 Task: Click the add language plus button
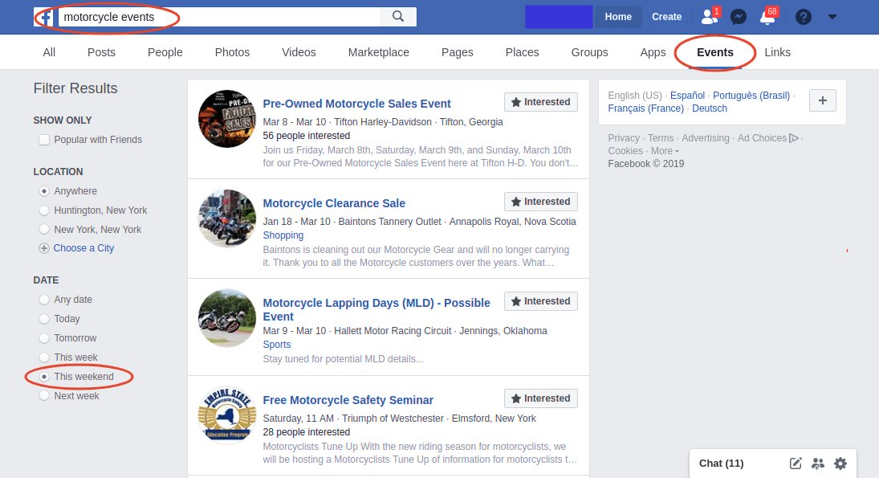click(822, 100)
